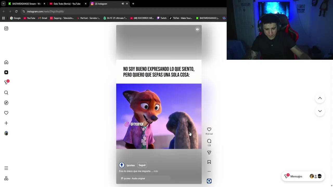Viewport: 333px width, 187px height.
Task: Go to Instagram Home via house icon
Action: (6, 62)
